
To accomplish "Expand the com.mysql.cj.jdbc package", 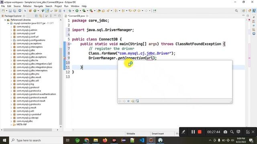I will (x=11, y=50).
